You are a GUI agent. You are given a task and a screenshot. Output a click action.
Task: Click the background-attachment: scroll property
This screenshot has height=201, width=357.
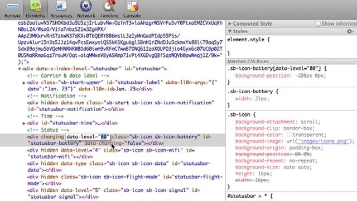pos(278,122)
